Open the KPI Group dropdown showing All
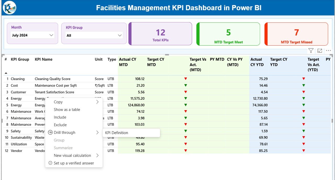Viewport: 335px width, 180px height. coord(94,35)
